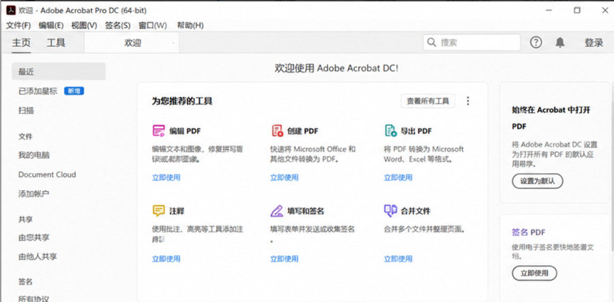Select 添加帐户 in the sidebar
The image size is (614, 302).
tap(34, 194)
